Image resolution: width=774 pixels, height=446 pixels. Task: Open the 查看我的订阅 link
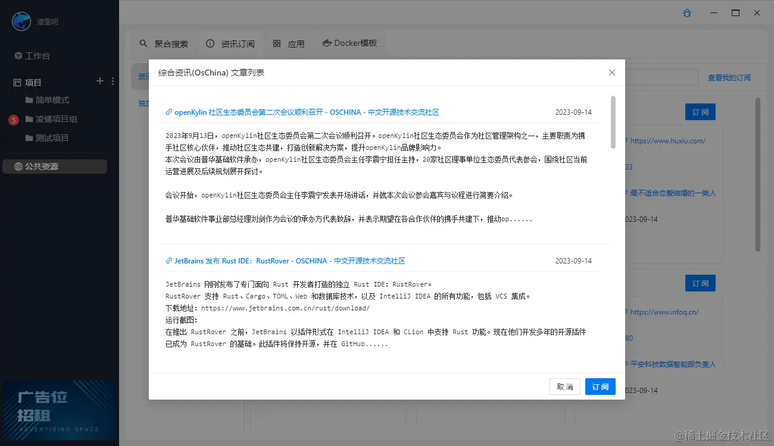[729, 77]
